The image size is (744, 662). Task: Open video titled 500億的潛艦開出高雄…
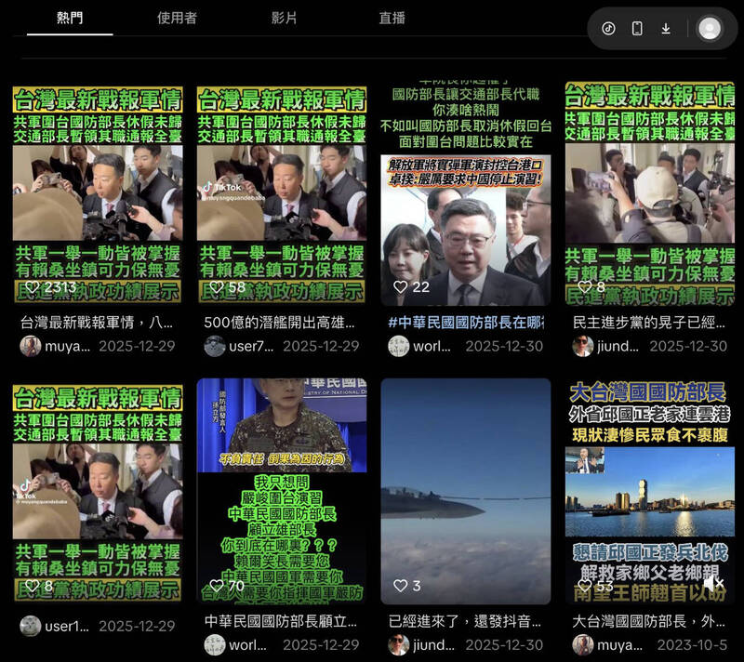pyautogui.click(x=281, y=322)
